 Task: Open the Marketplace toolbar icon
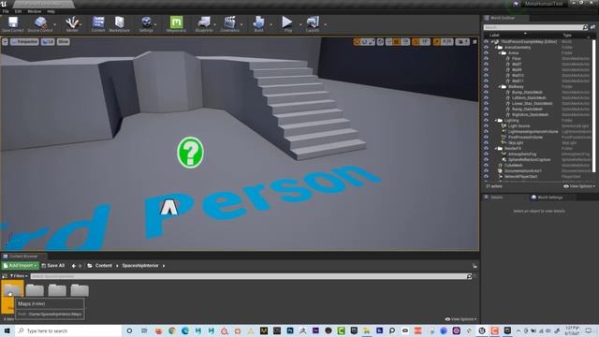pos(119,23)
